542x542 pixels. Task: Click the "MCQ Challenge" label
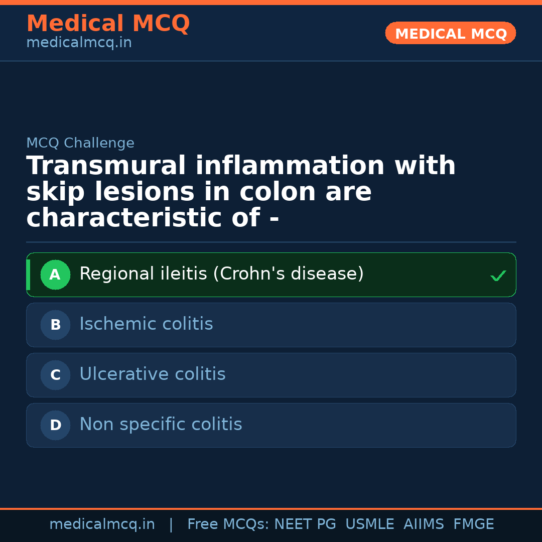point(80,143)
